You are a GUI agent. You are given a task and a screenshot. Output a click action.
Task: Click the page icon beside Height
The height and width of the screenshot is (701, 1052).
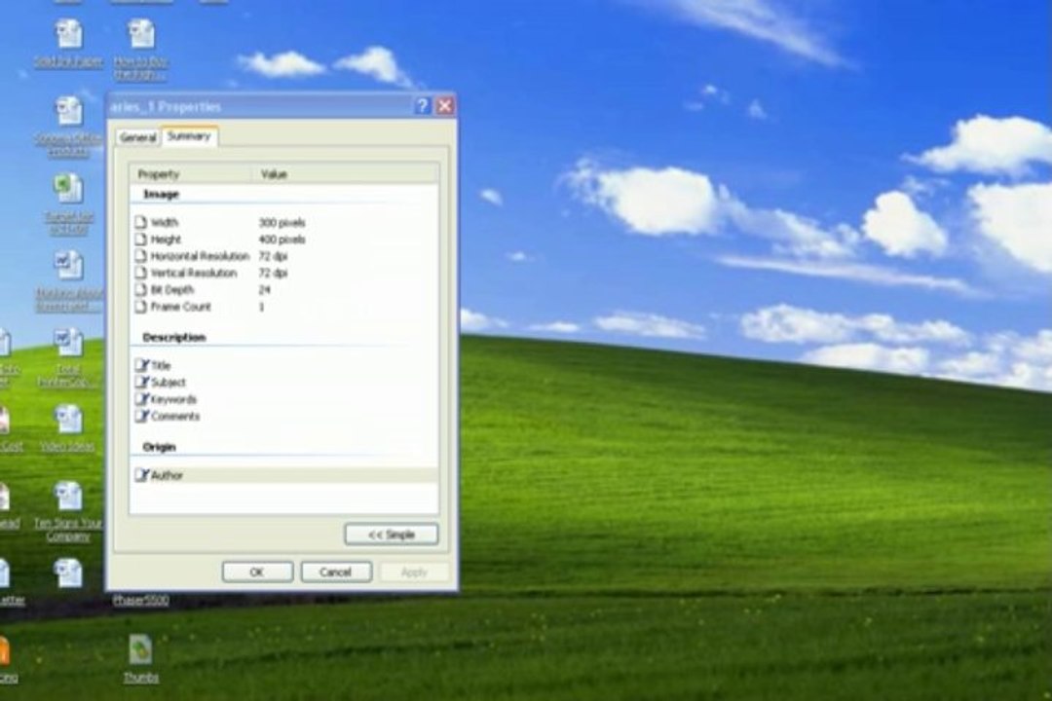click(140, 239)
